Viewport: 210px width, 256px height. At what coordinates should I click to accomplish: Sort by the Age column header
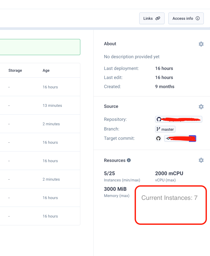coord(46,70)
